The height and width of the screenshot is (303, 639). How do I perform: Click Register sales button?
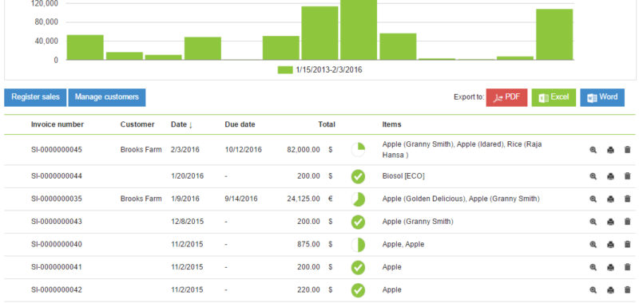coord(35,97)
